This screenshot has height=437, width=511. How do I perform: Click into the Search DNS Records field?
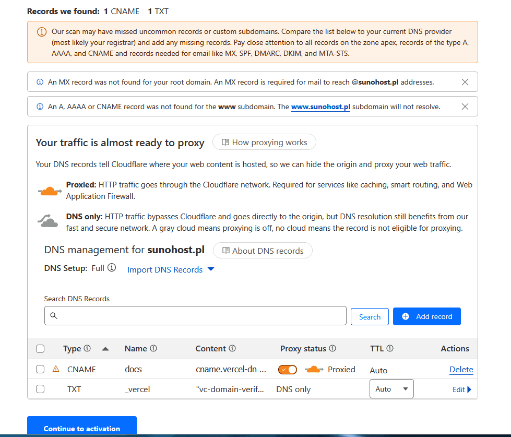click(195, 316)
